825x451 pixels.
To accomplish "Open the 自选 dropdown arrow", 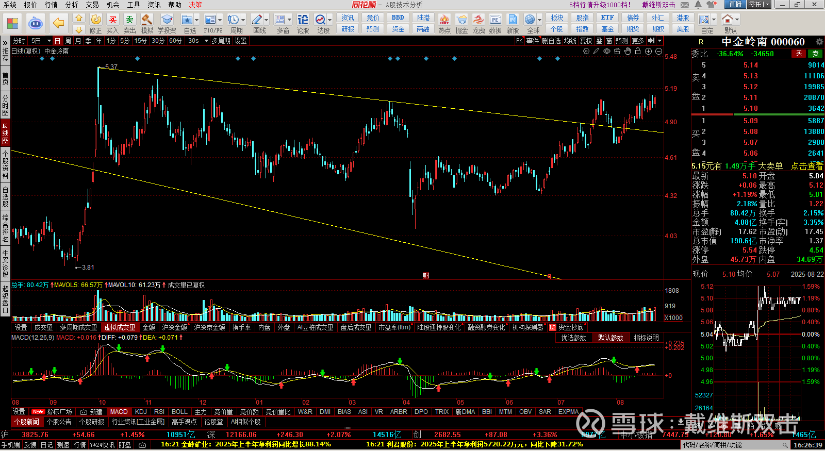I will [x=196, y=20].
